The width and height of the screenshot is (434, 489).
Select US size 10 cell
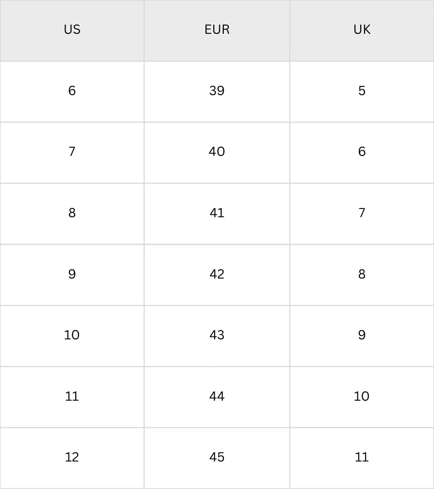tap(72, 335)
